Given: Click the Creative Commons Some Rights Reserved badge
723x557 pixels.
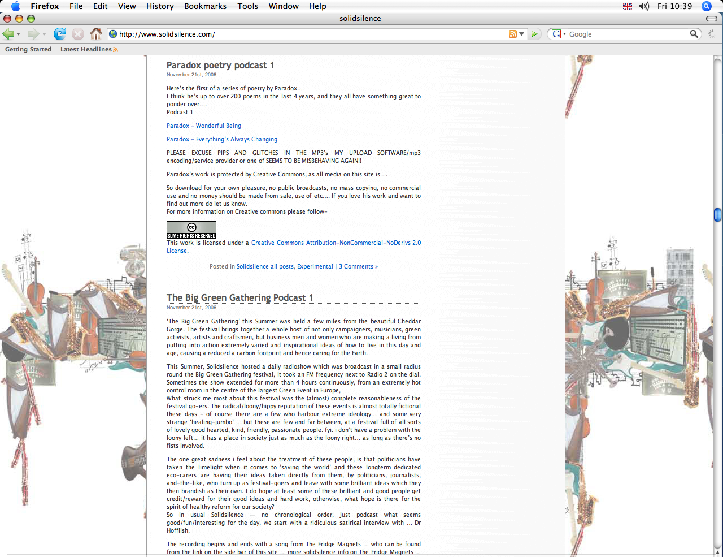Looking at the screenshot, I should (x=191, y=230).
